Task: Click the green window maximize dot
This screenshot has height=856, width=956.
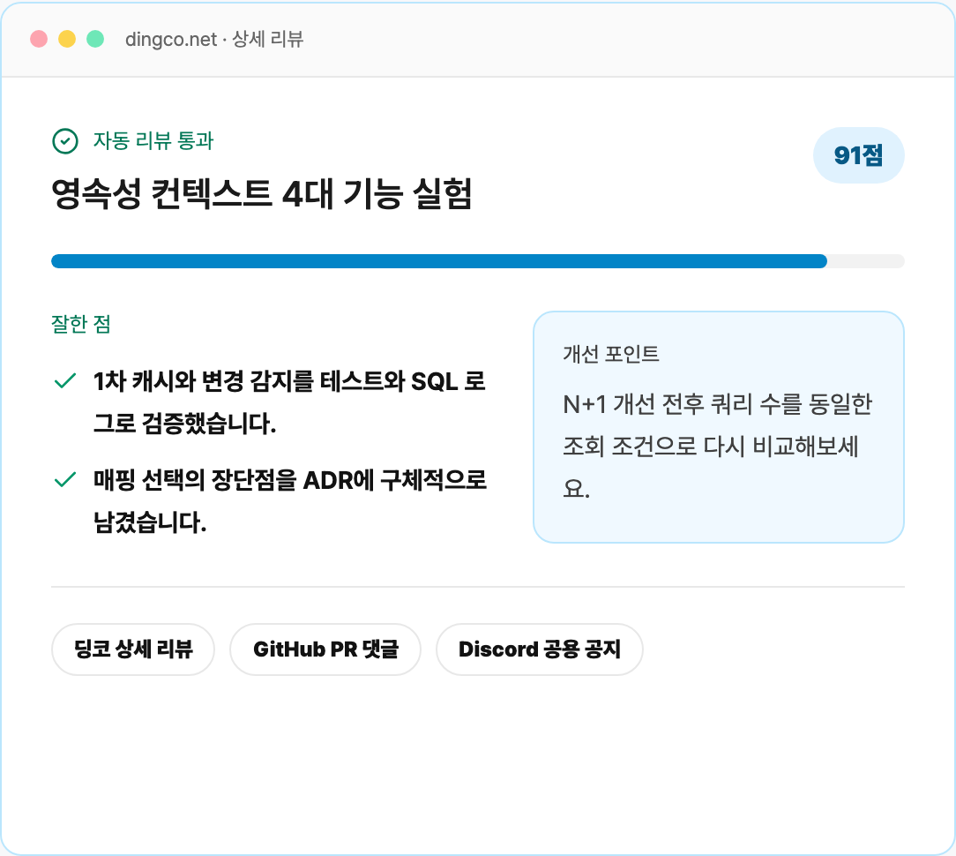Action: click(95, 39)
